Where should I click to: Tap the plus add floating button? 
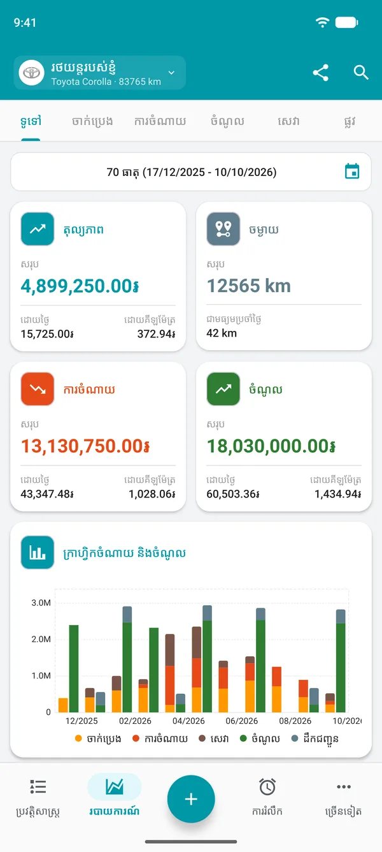tap(191, 800)
